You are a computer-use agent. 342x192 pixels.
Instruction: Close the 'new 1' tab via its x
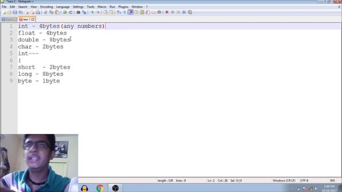click(x=33, y=19)
